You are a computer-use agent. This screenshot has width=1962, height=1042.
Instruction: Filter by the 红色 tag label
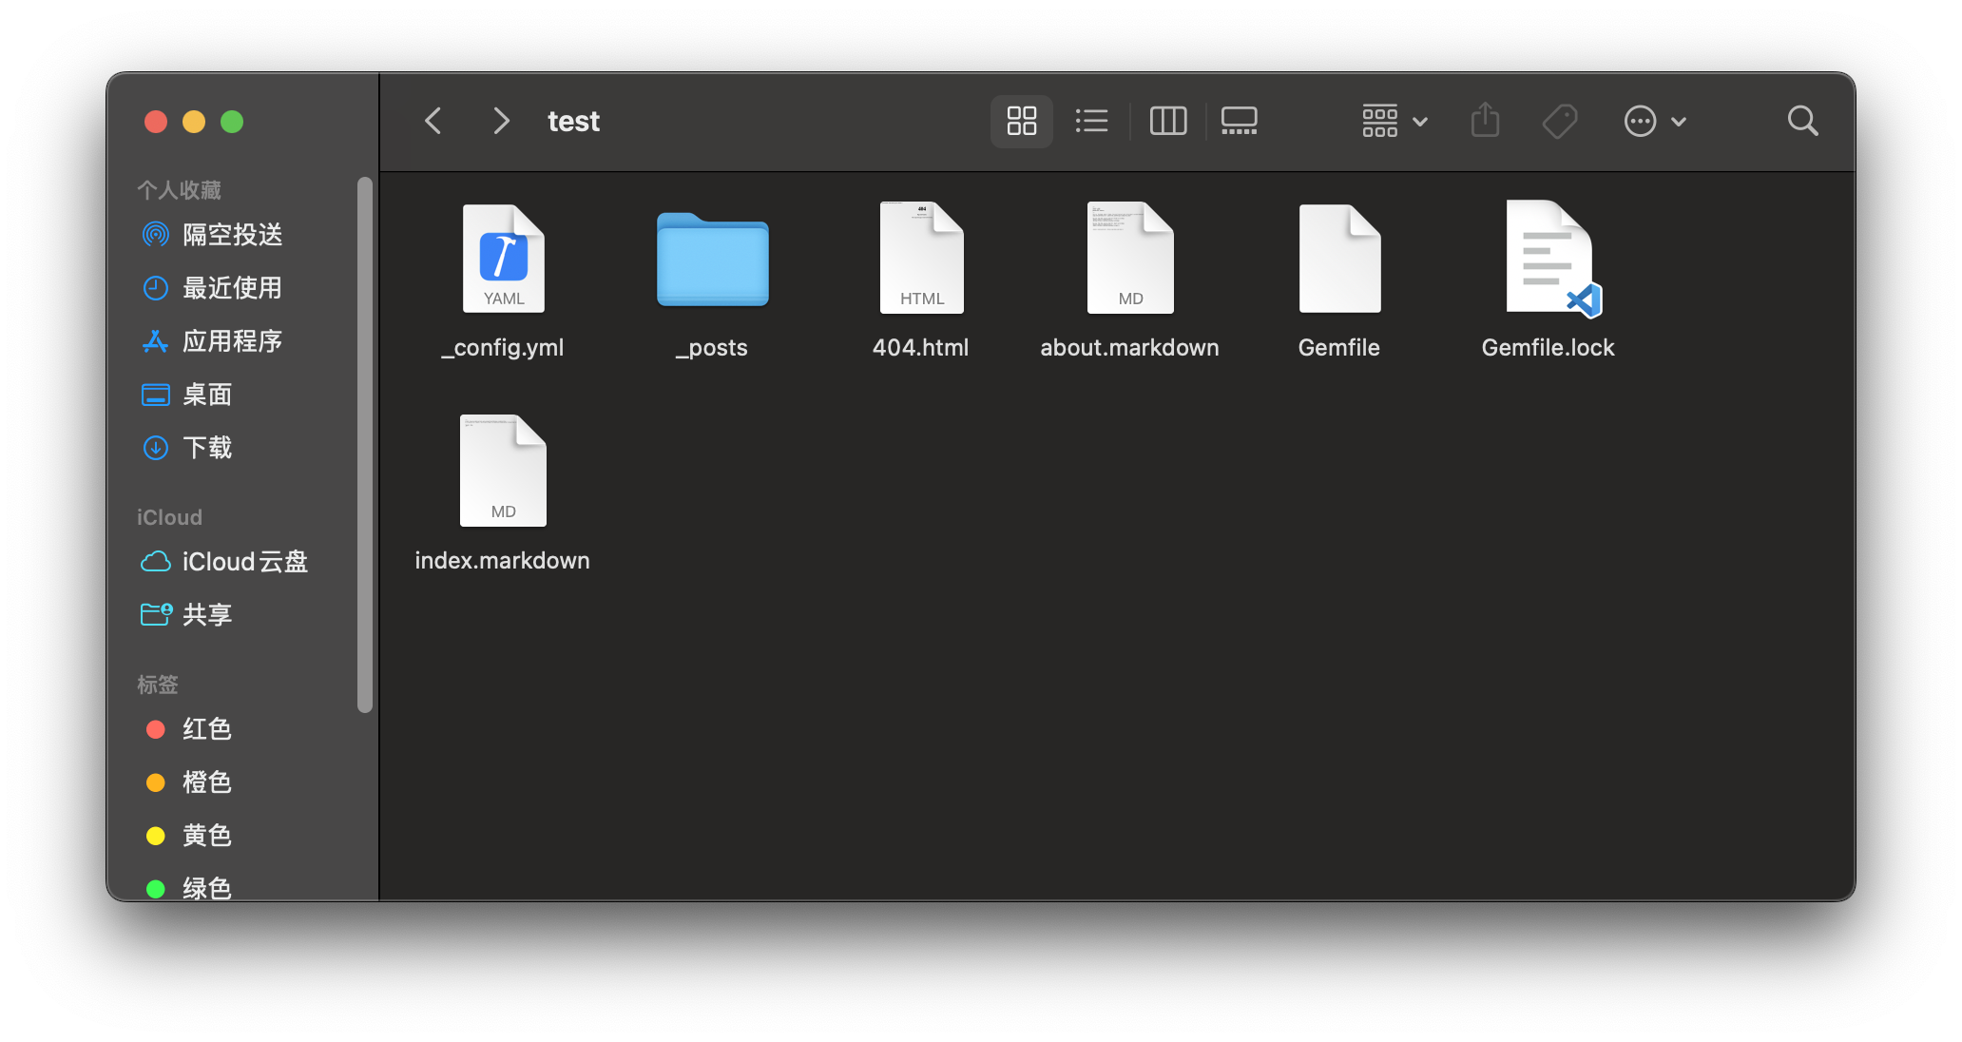tap(207, 729)
